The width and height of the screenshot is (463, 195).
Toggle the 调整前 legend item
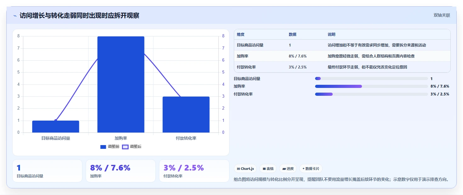(x=110, y=147)
